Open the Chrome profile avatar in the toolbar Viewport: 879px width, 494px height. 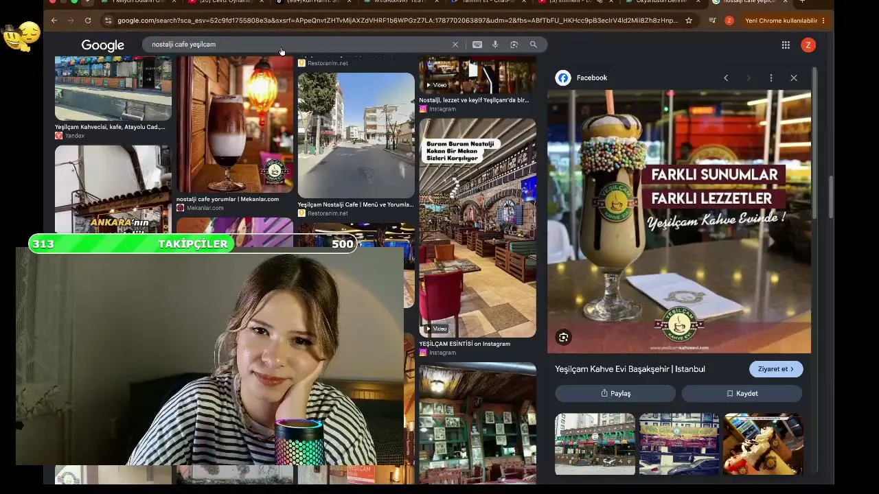[x=729, y=21]
